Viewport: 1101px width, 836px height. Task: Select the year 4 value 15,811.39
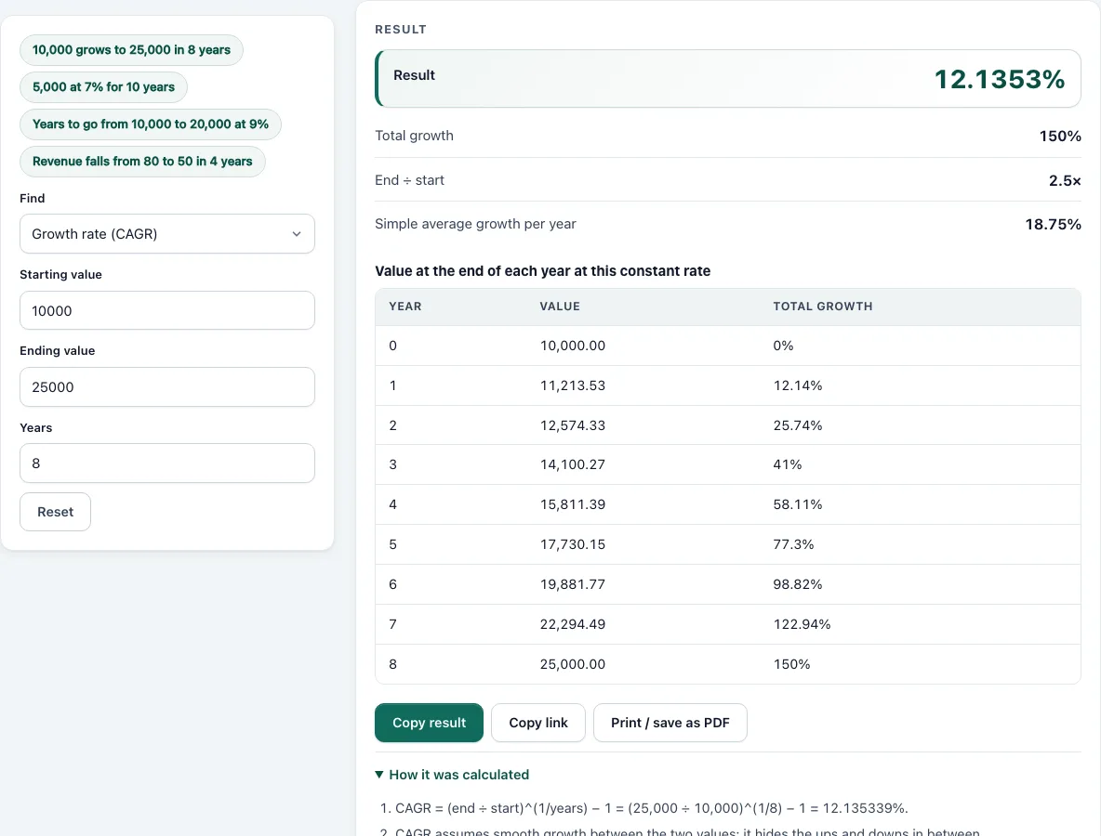(572, 504)
